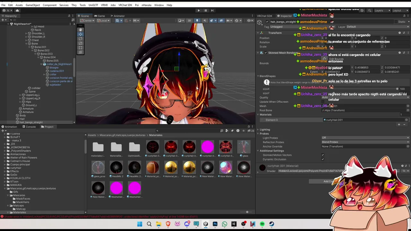The image size is (411, 231).
Task: Switch to the Console tab
Action: tap(29, 127)
